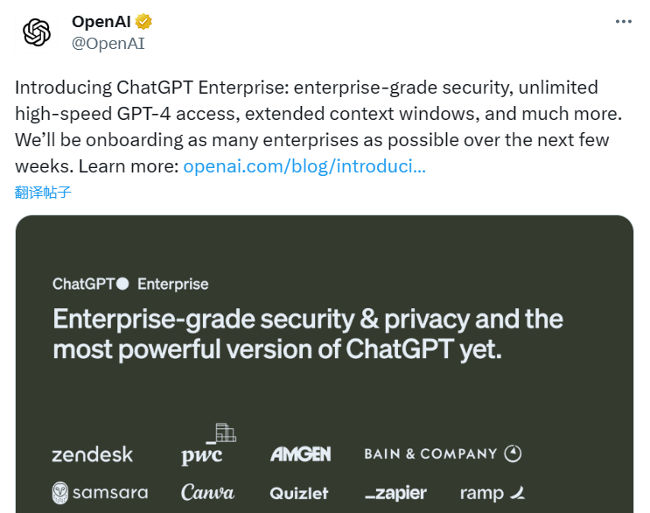The width and height of the screenshot is (650, 513).
Task: Click the Samsara owl logo
Action: click(x=60, y=493)
